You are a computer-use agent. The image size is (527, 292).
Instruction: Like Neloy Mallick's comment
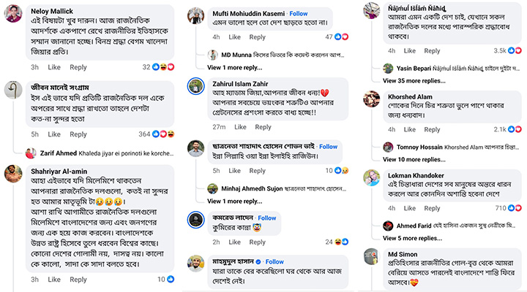(x=53, y=67)
